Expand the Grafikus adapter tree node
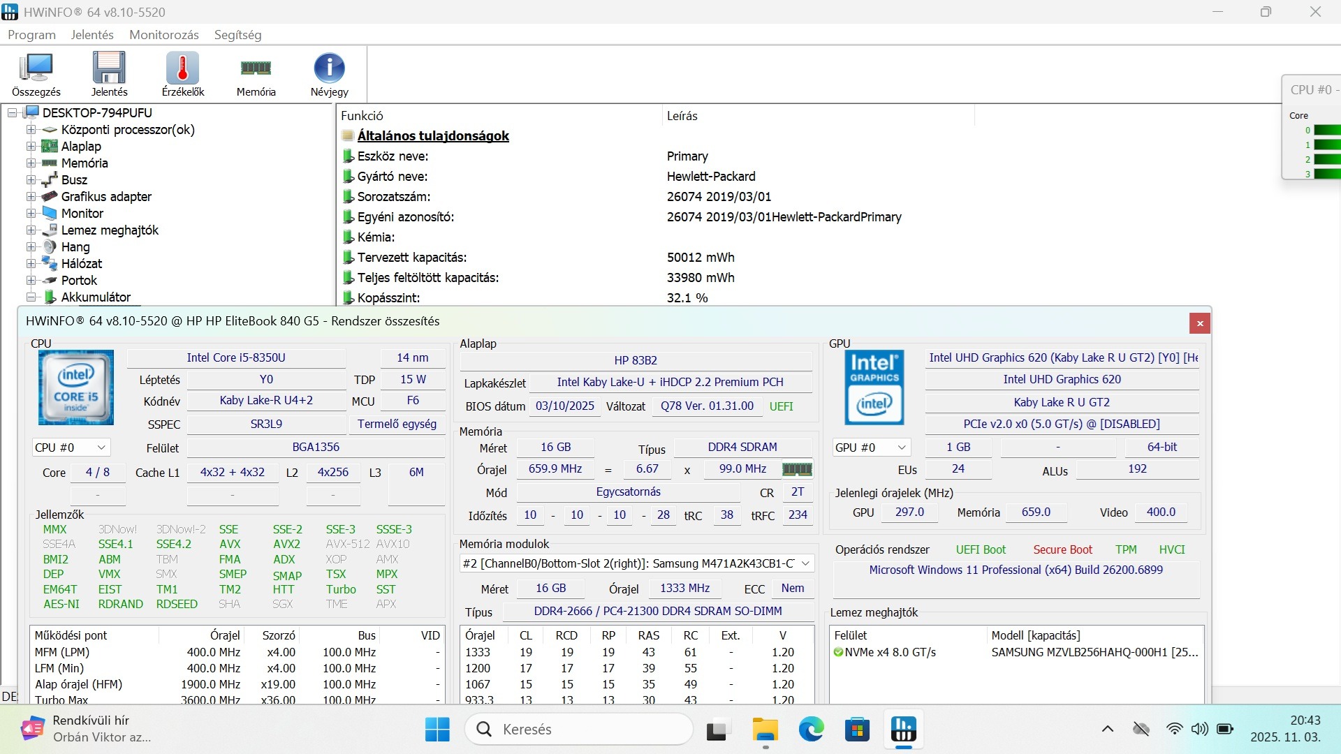Image resolution: width=1341 pixels, height=754 pixels. [31, 197]
